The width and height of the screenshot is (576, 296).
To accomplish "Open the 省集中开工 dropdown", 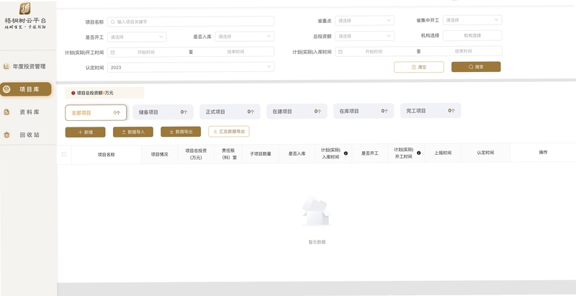I will [472, 20].
